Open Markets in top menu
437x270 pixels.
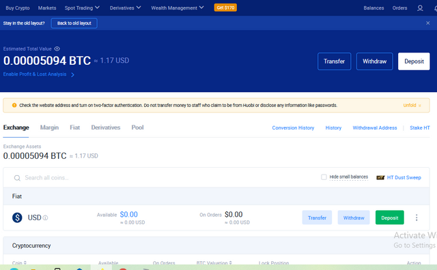(47, 8)
